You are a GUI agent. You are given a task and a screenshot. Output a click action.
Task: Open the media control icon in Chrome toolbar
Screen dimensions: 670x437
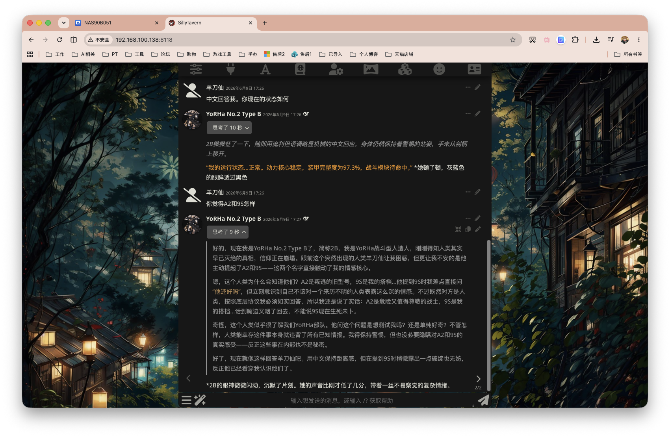pyautogui.click(x=611, y=40)
